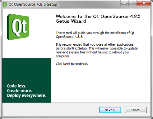Click the 'This wizard will guide you' paragraph
153x119 pixels.
[95, 35]
